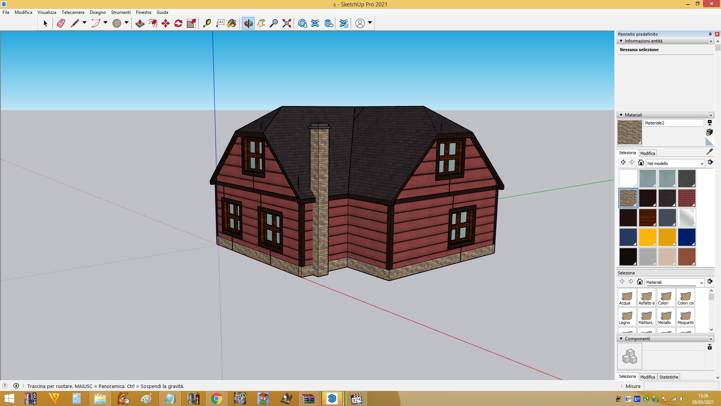Expand the account sign-in dropdown arrow
Viewport: 721px width, 406px height.
[x=370, y=23]
